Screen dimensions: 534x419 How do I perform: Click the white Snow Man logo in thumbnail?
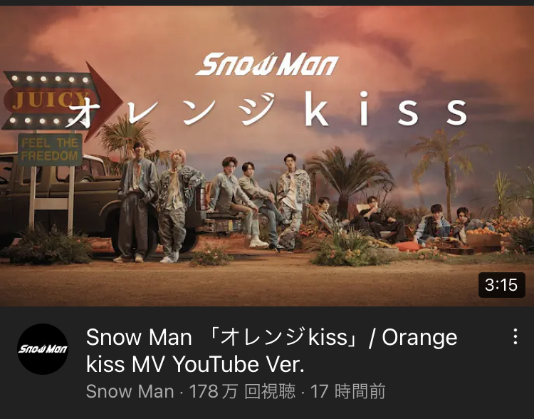pyautogui.click(x=267, y=64)
